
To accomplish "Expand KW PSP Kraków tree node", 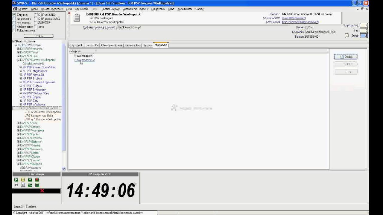I will (x=18, y=127).
